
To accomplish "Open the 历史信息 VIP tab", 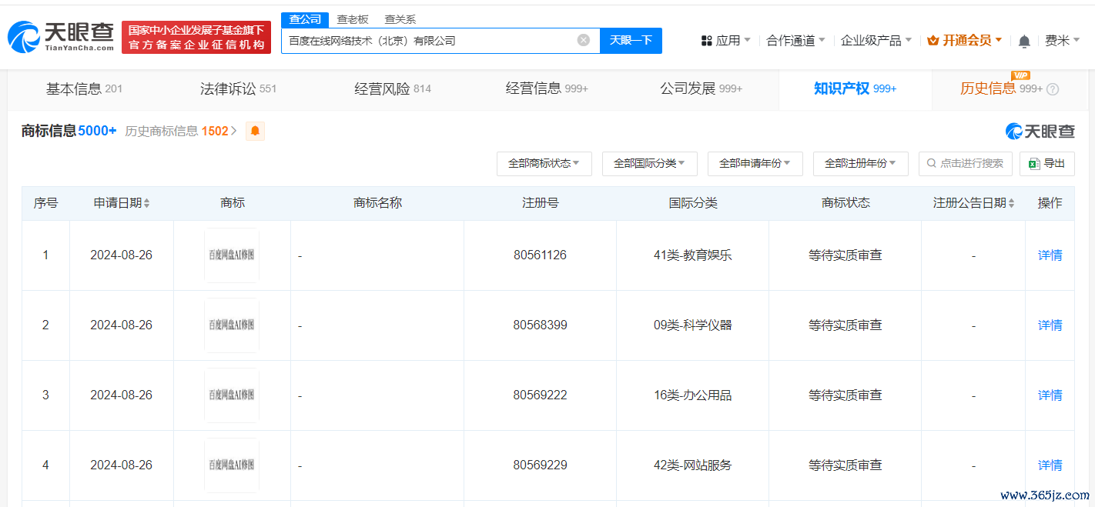I will point(1001,89).
